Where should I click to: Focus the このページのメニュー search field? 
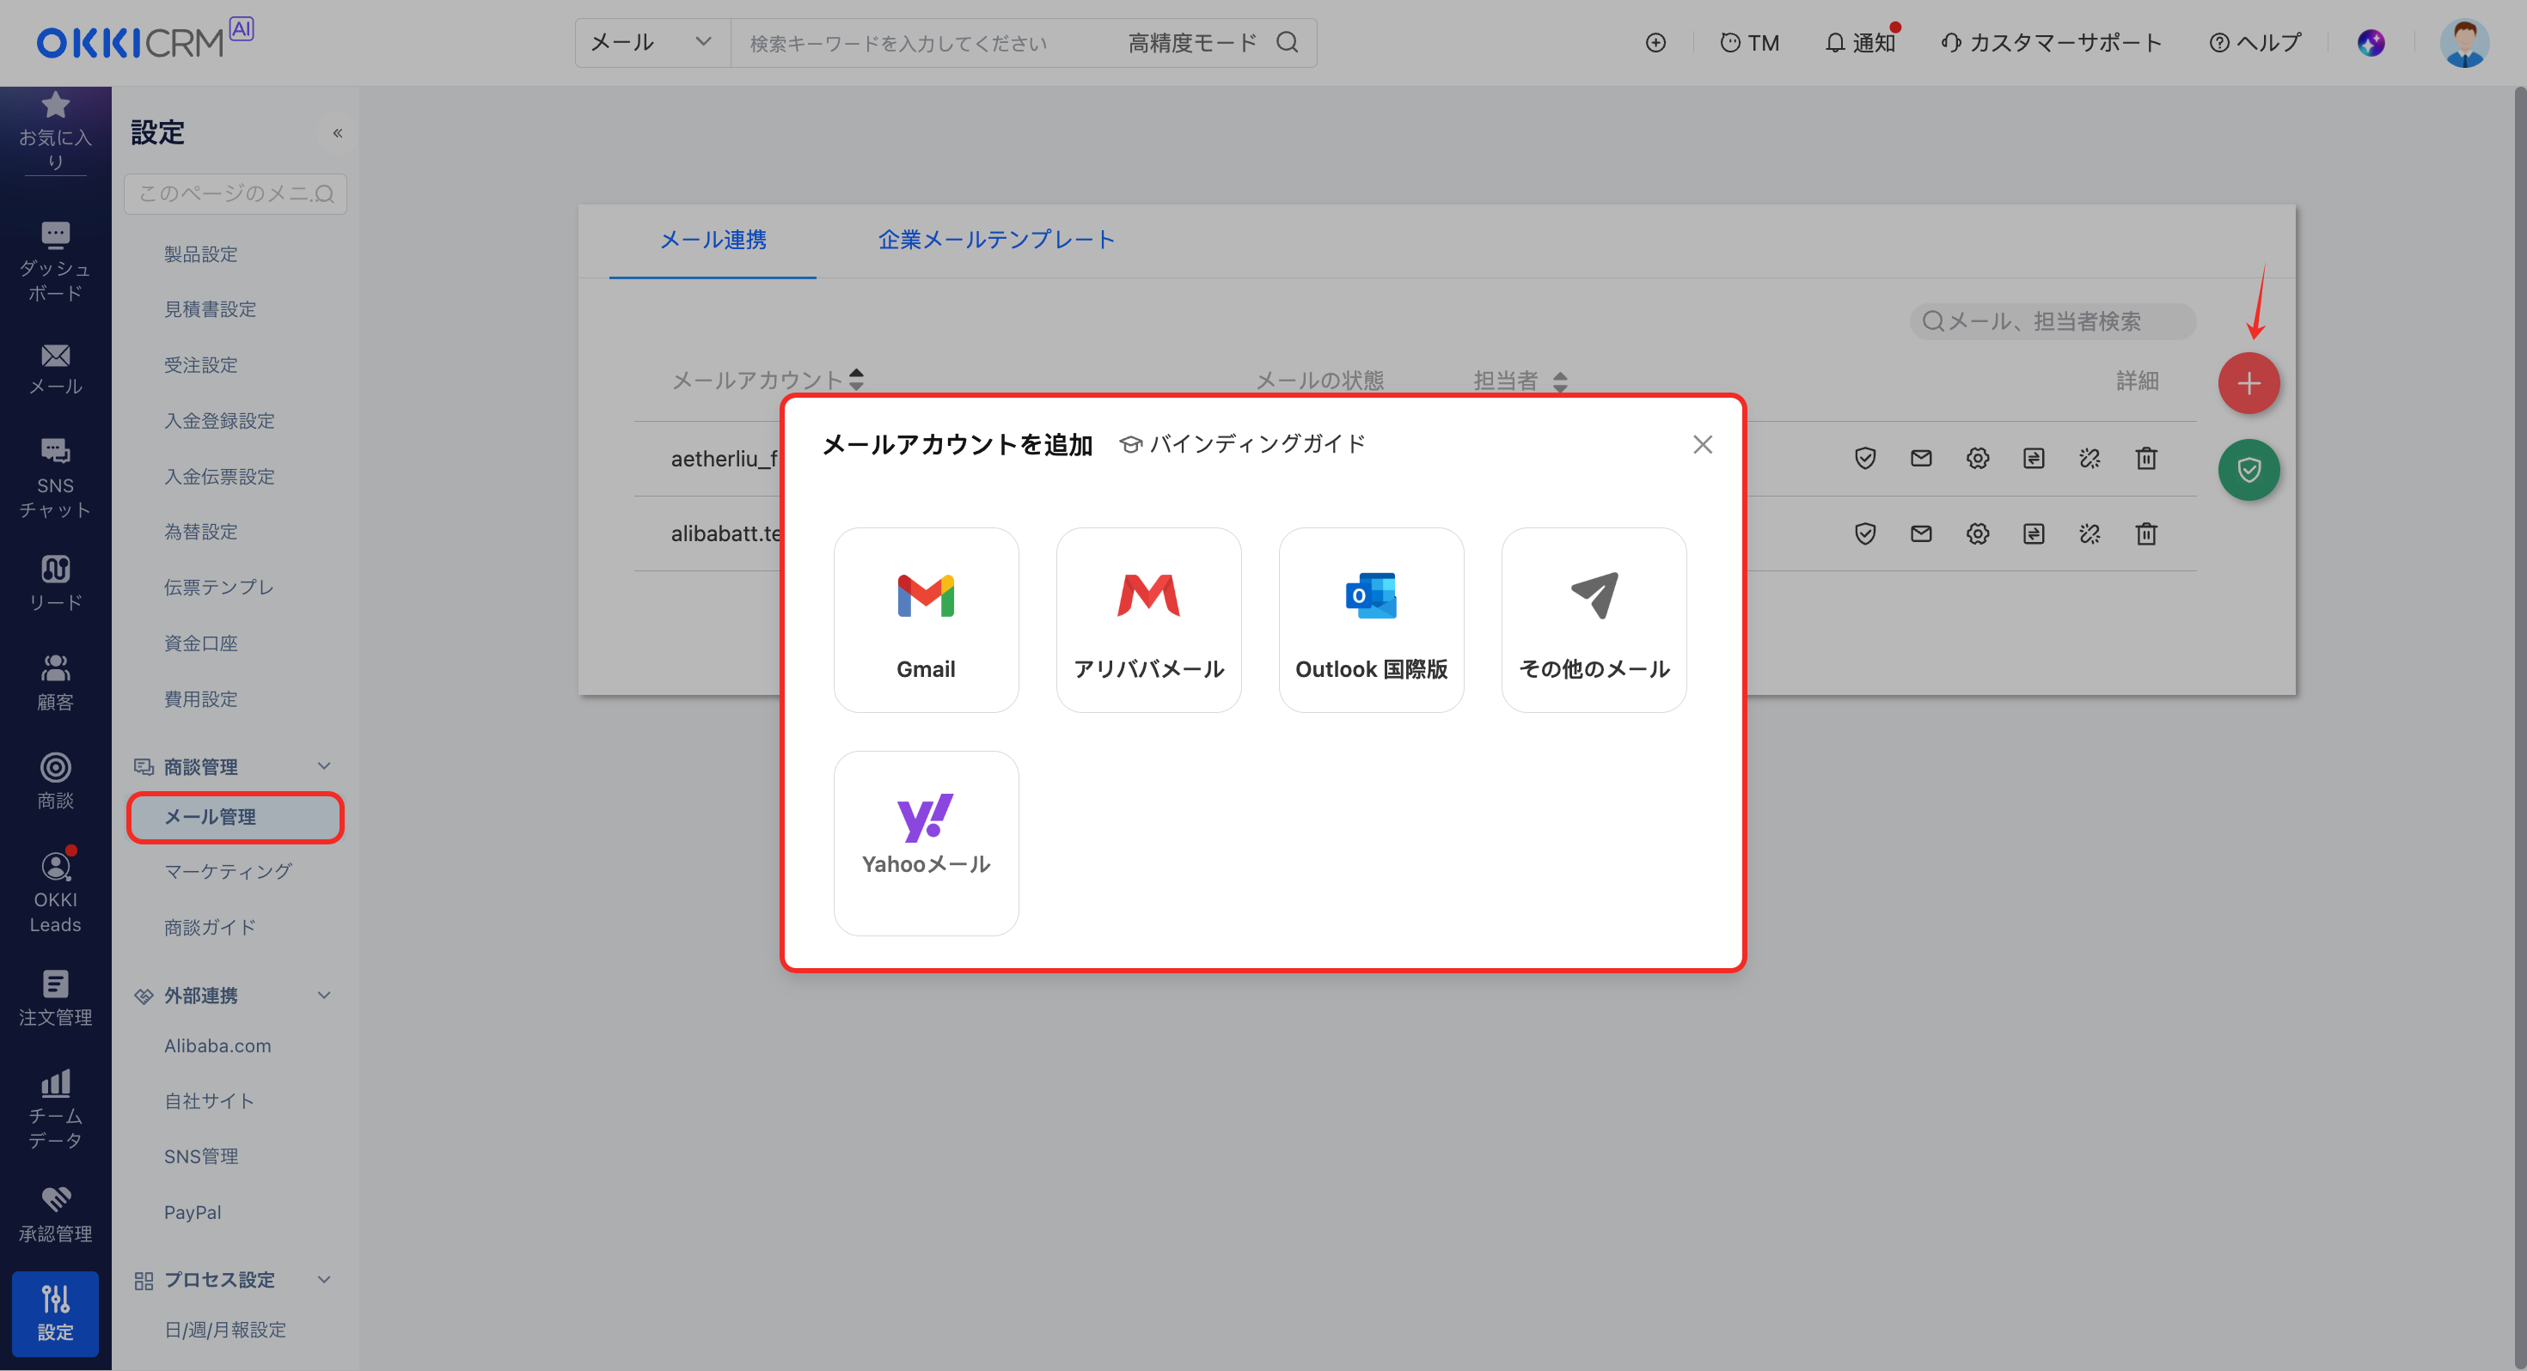236,193
